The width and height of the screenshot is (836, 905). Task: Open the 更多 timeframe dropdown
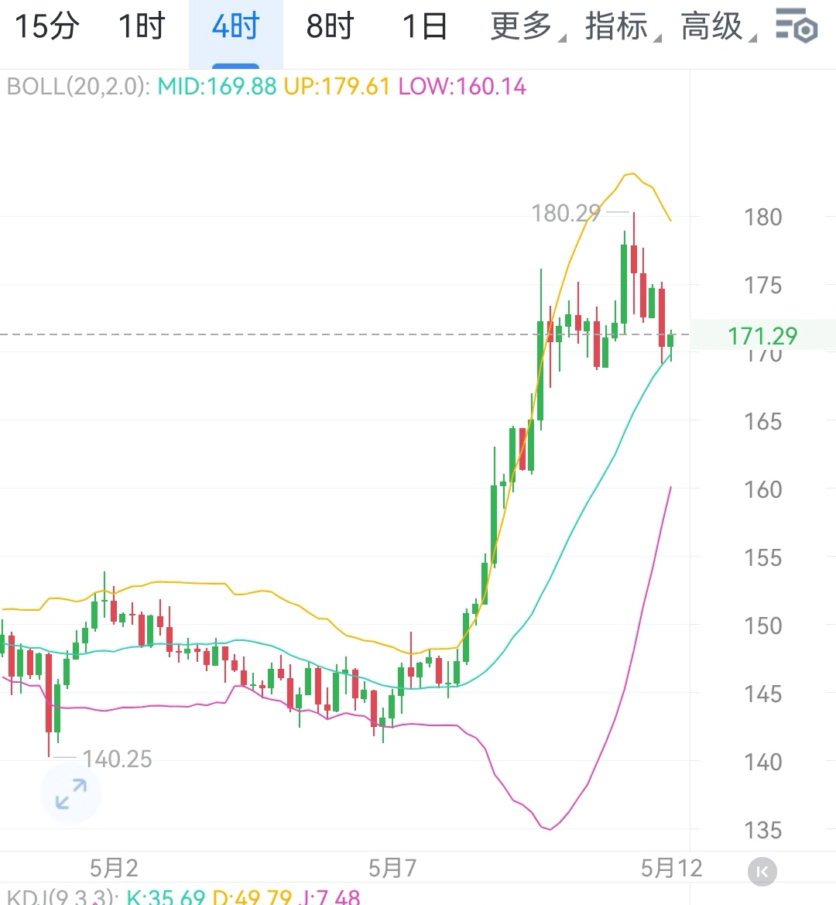[527, 26]
